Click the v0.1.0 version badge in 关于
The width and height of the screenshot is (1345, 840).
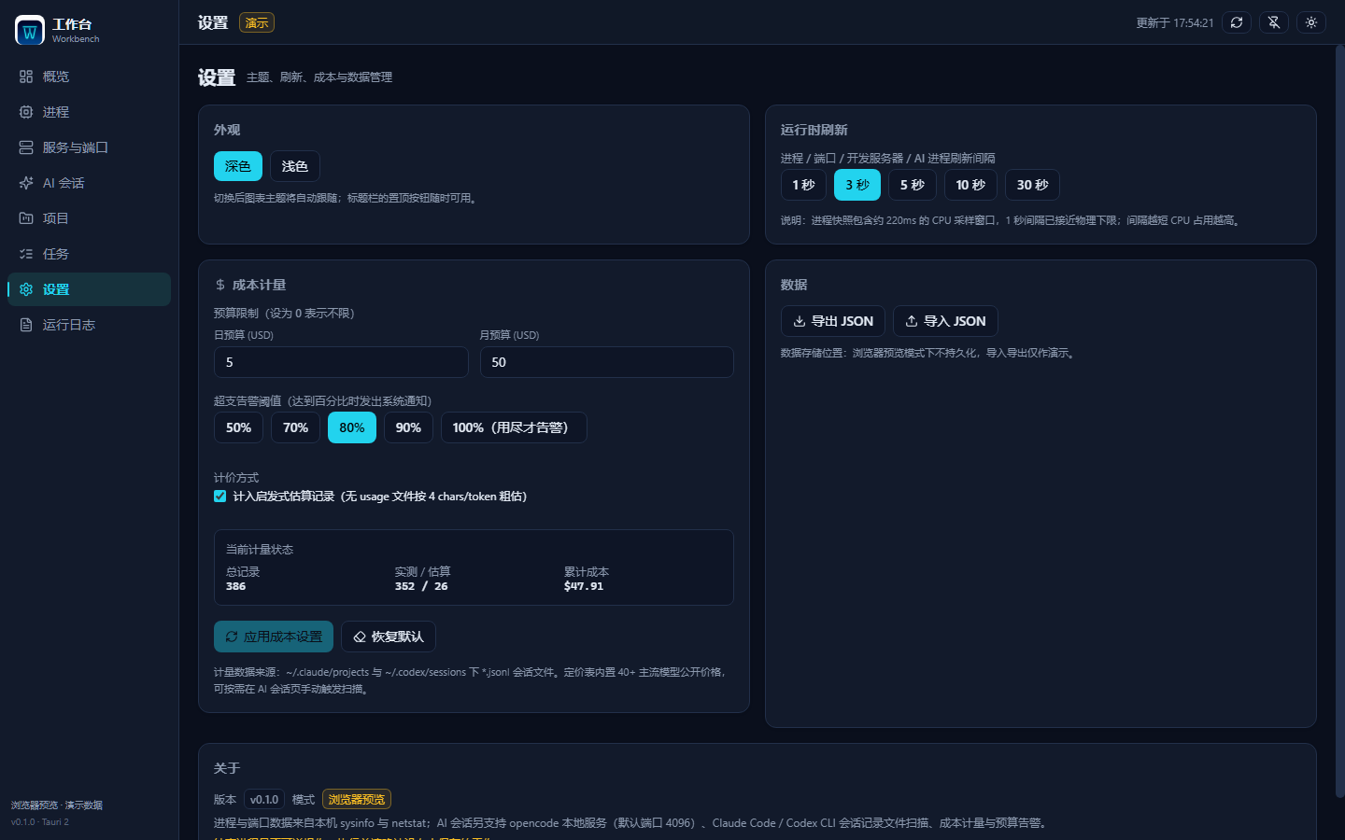coord(264,799)
